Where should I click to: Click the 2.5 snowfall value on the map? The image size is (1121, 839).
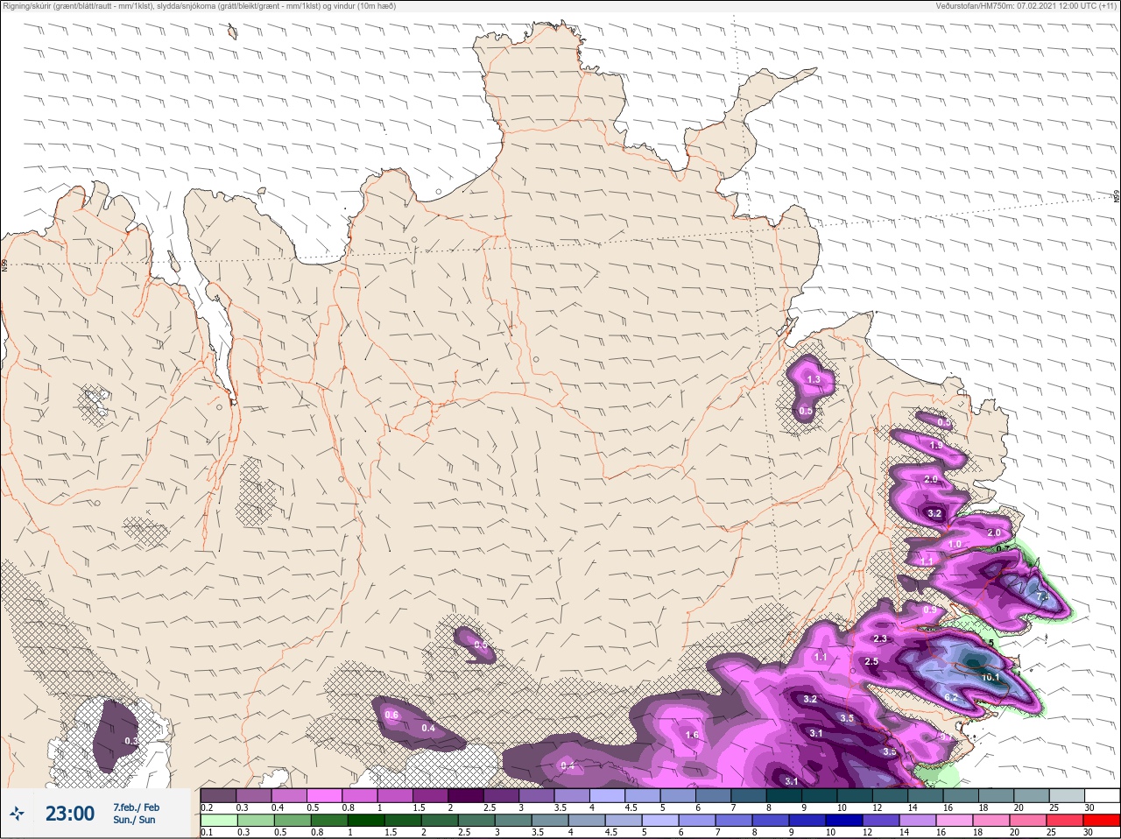click(x=871, y=661)
